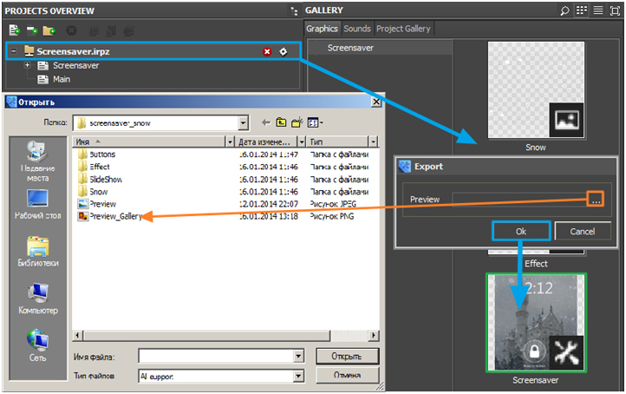Image resolution: width=626 pixels, height=394 pixels.
Task: Open the file type dropdown
Action: coord(298,377)
